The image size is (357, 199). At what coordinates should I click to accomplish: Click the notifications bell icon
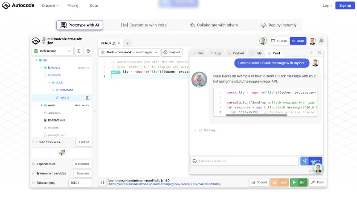point(321,41)
